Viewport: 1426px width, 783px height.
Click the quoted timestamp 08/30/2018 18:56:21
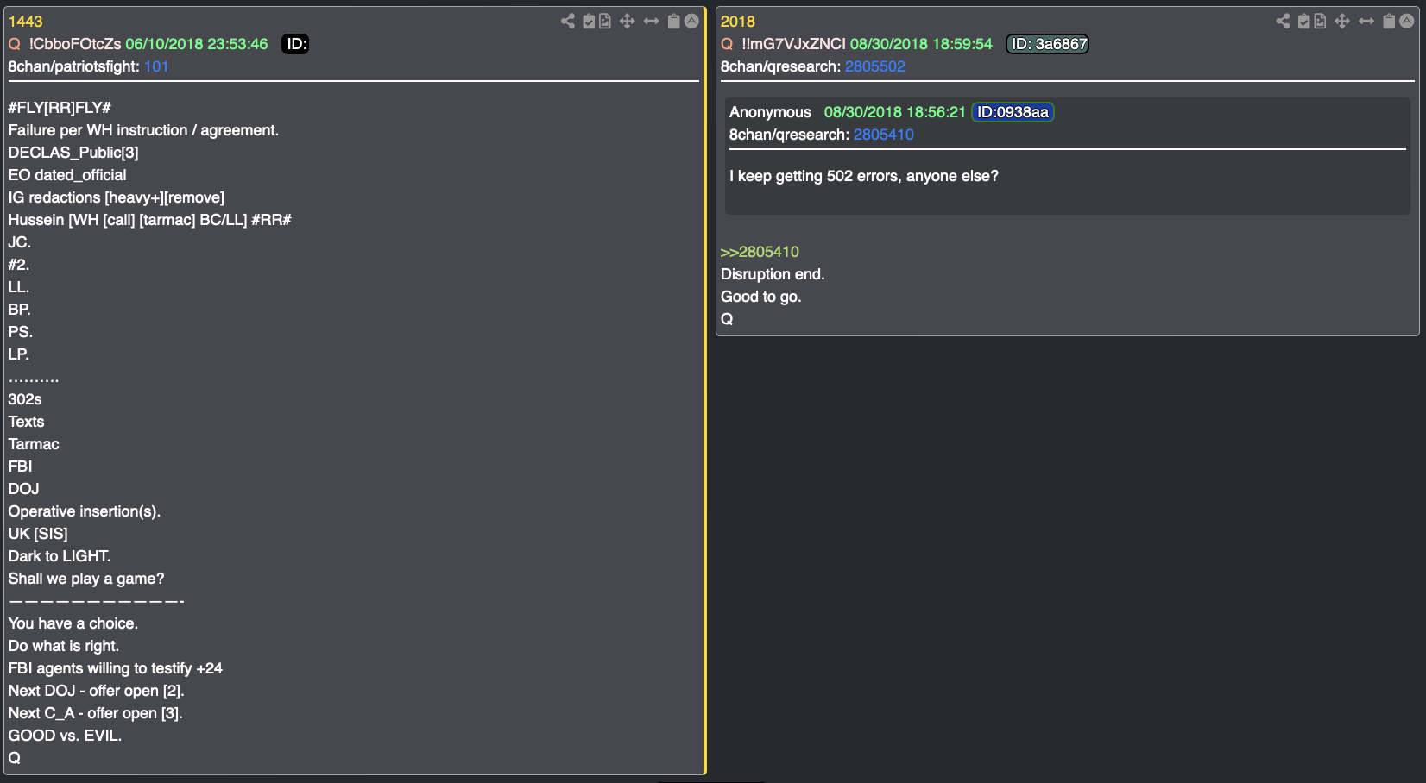click(x=894, y=112)
